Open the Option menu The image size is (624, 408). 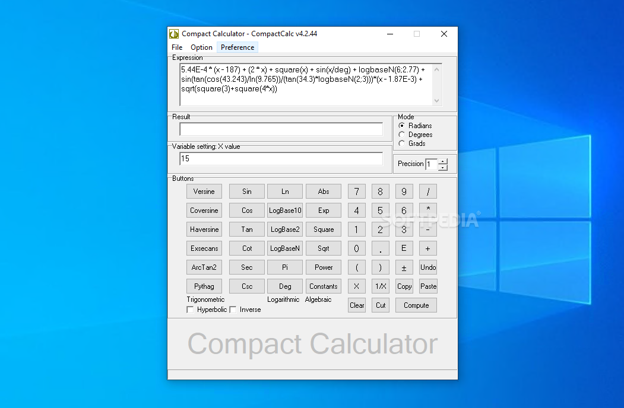(201, 47)
